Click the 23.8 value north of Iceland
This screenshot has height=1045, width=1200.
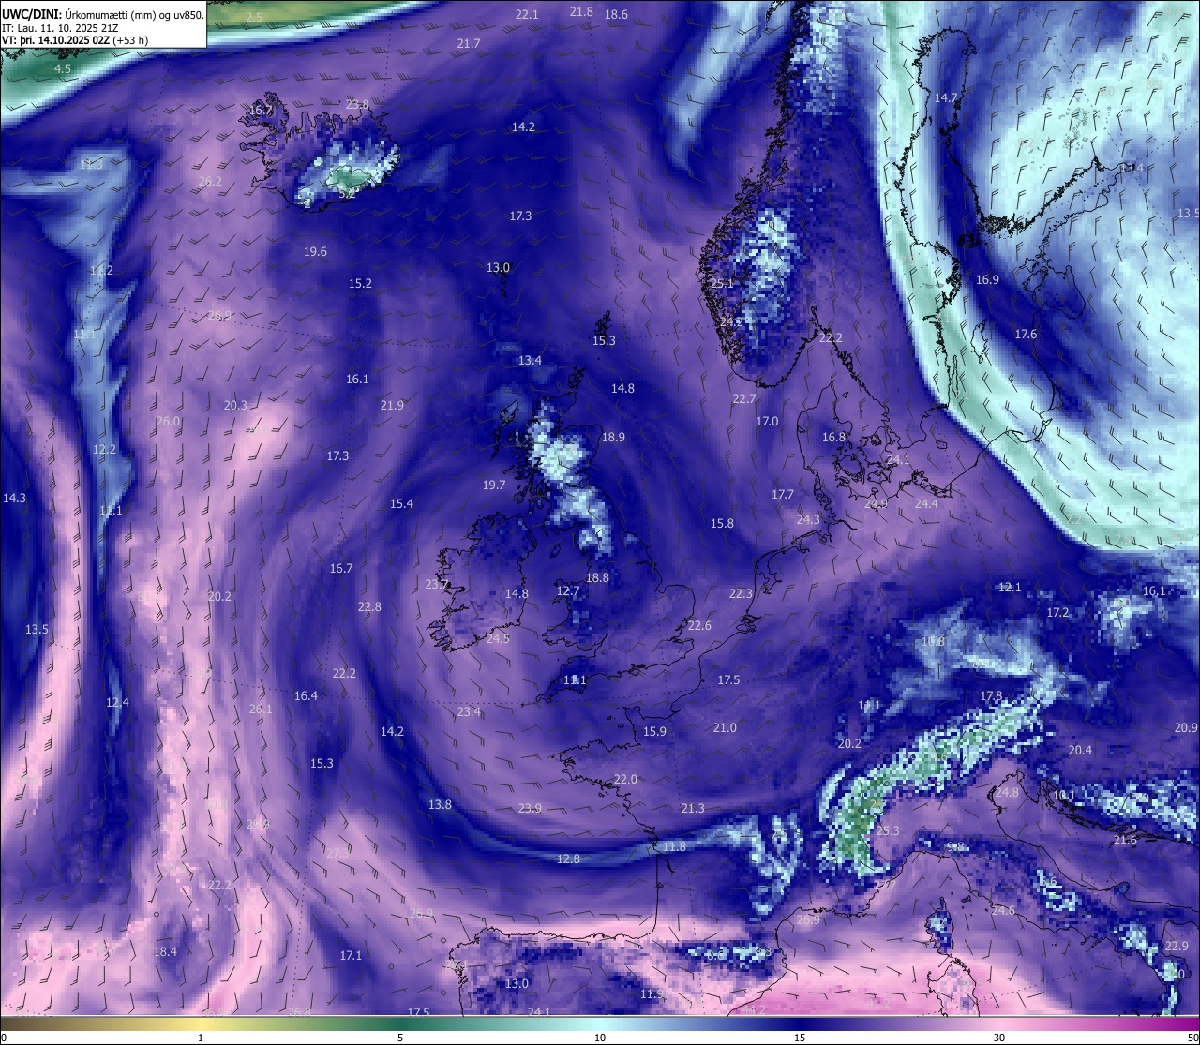click(357, 104)
